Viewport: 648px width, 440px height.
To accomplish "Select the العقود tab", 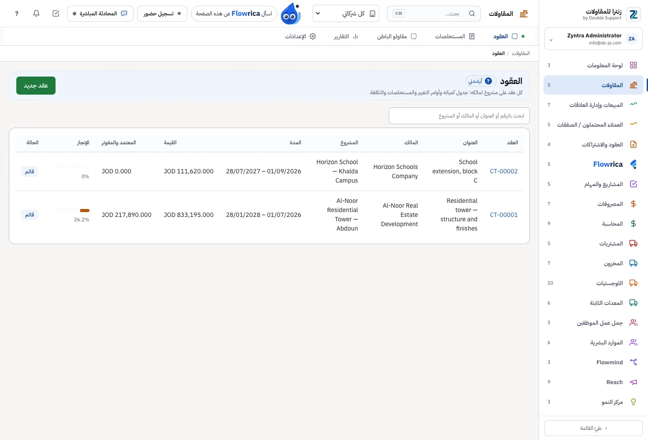I will pyautogui.click(x=505, y=37).
